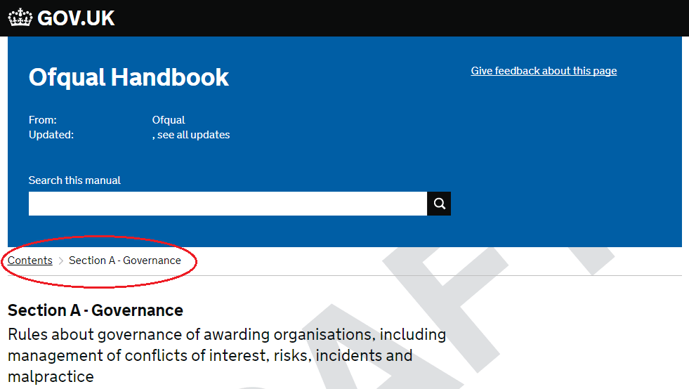
Task: Go to Contents in the breadcrumb
Action: coord(30,261)
